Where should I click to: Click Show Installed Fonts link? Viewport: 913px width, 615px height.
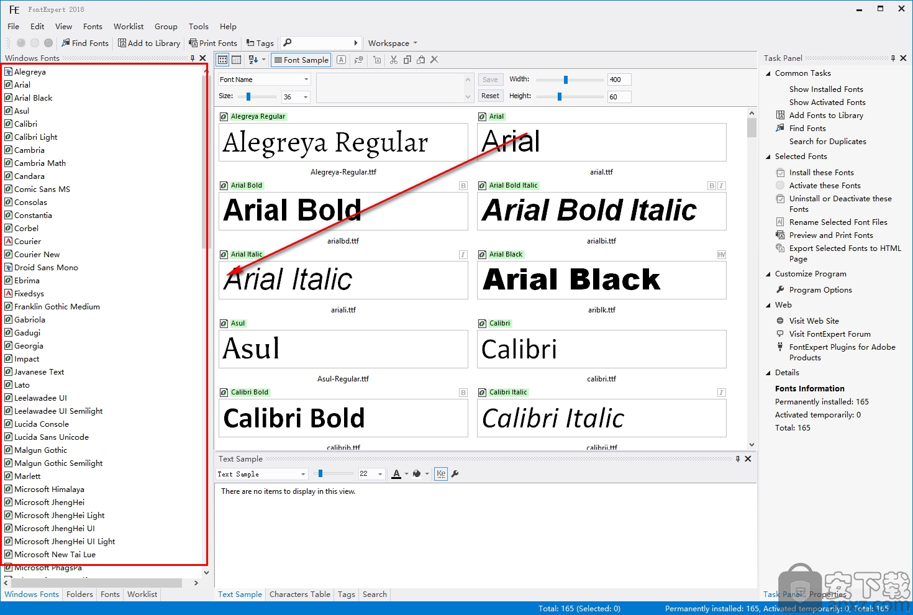(x=826, y=89)
